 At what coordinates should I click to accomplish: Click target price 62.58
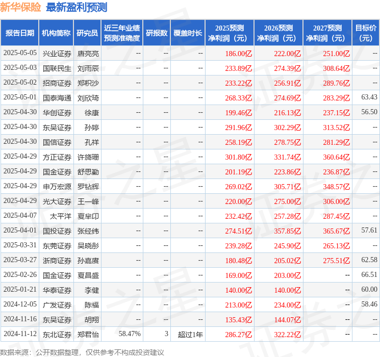(x=369, y=260)
